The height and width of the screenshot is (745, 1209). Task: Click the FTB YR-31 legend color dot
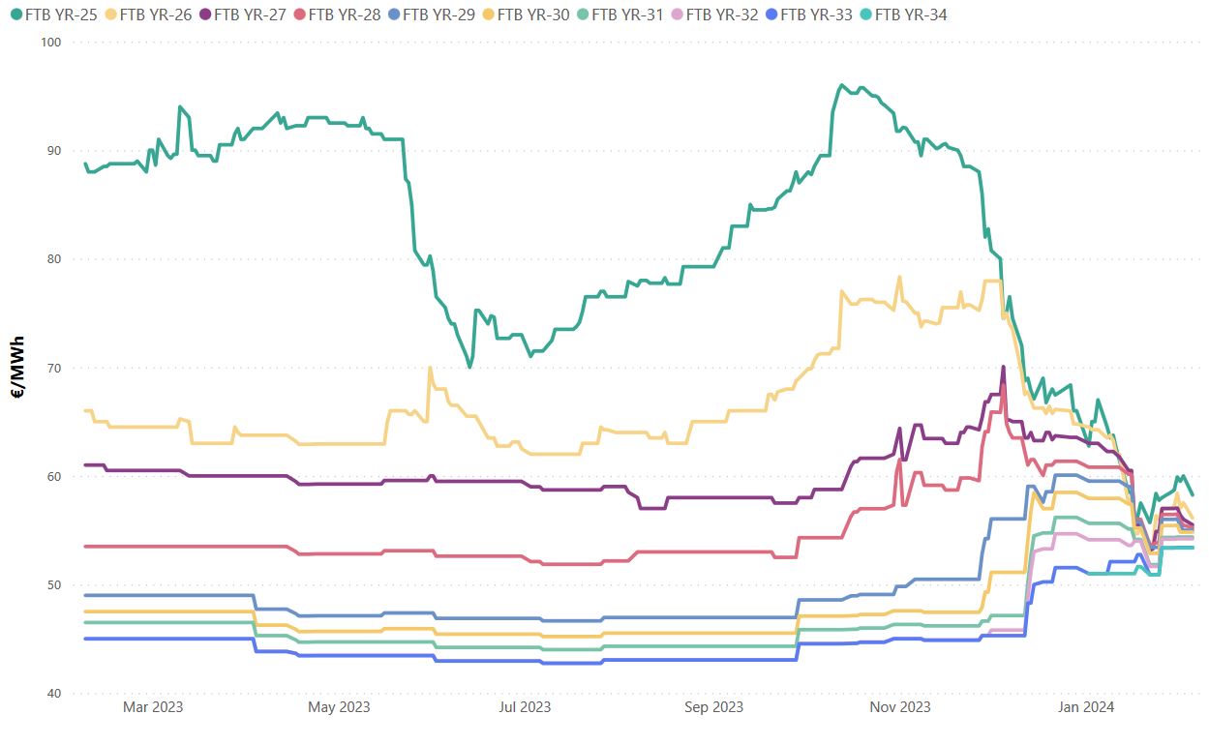[x=582, y=15]
